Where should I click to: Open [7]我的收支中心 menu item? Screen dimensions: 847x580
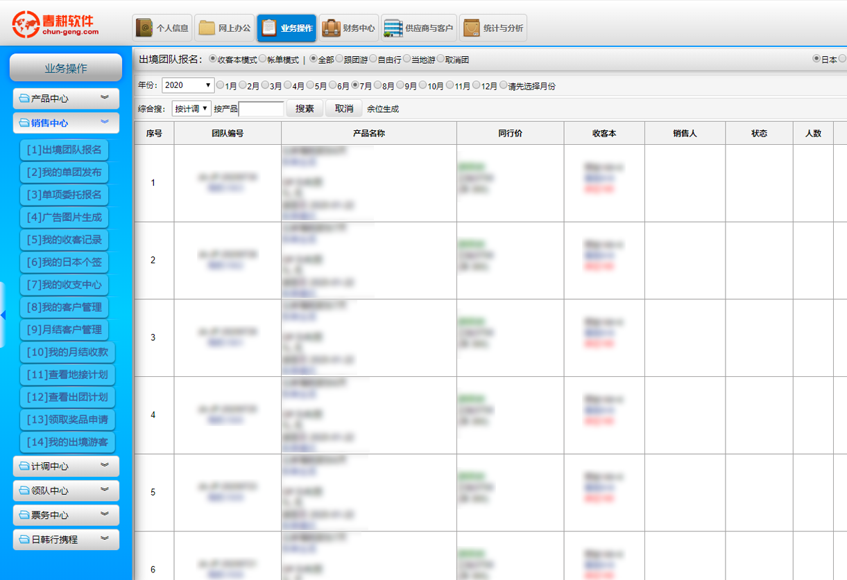coord(64,285)
